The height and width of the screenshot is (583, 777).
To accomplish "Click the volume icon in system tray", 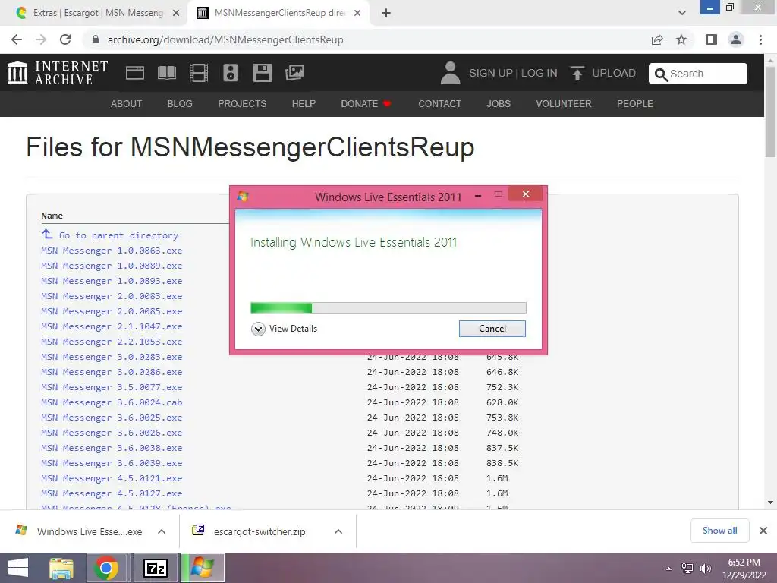I will pos(705,569).
